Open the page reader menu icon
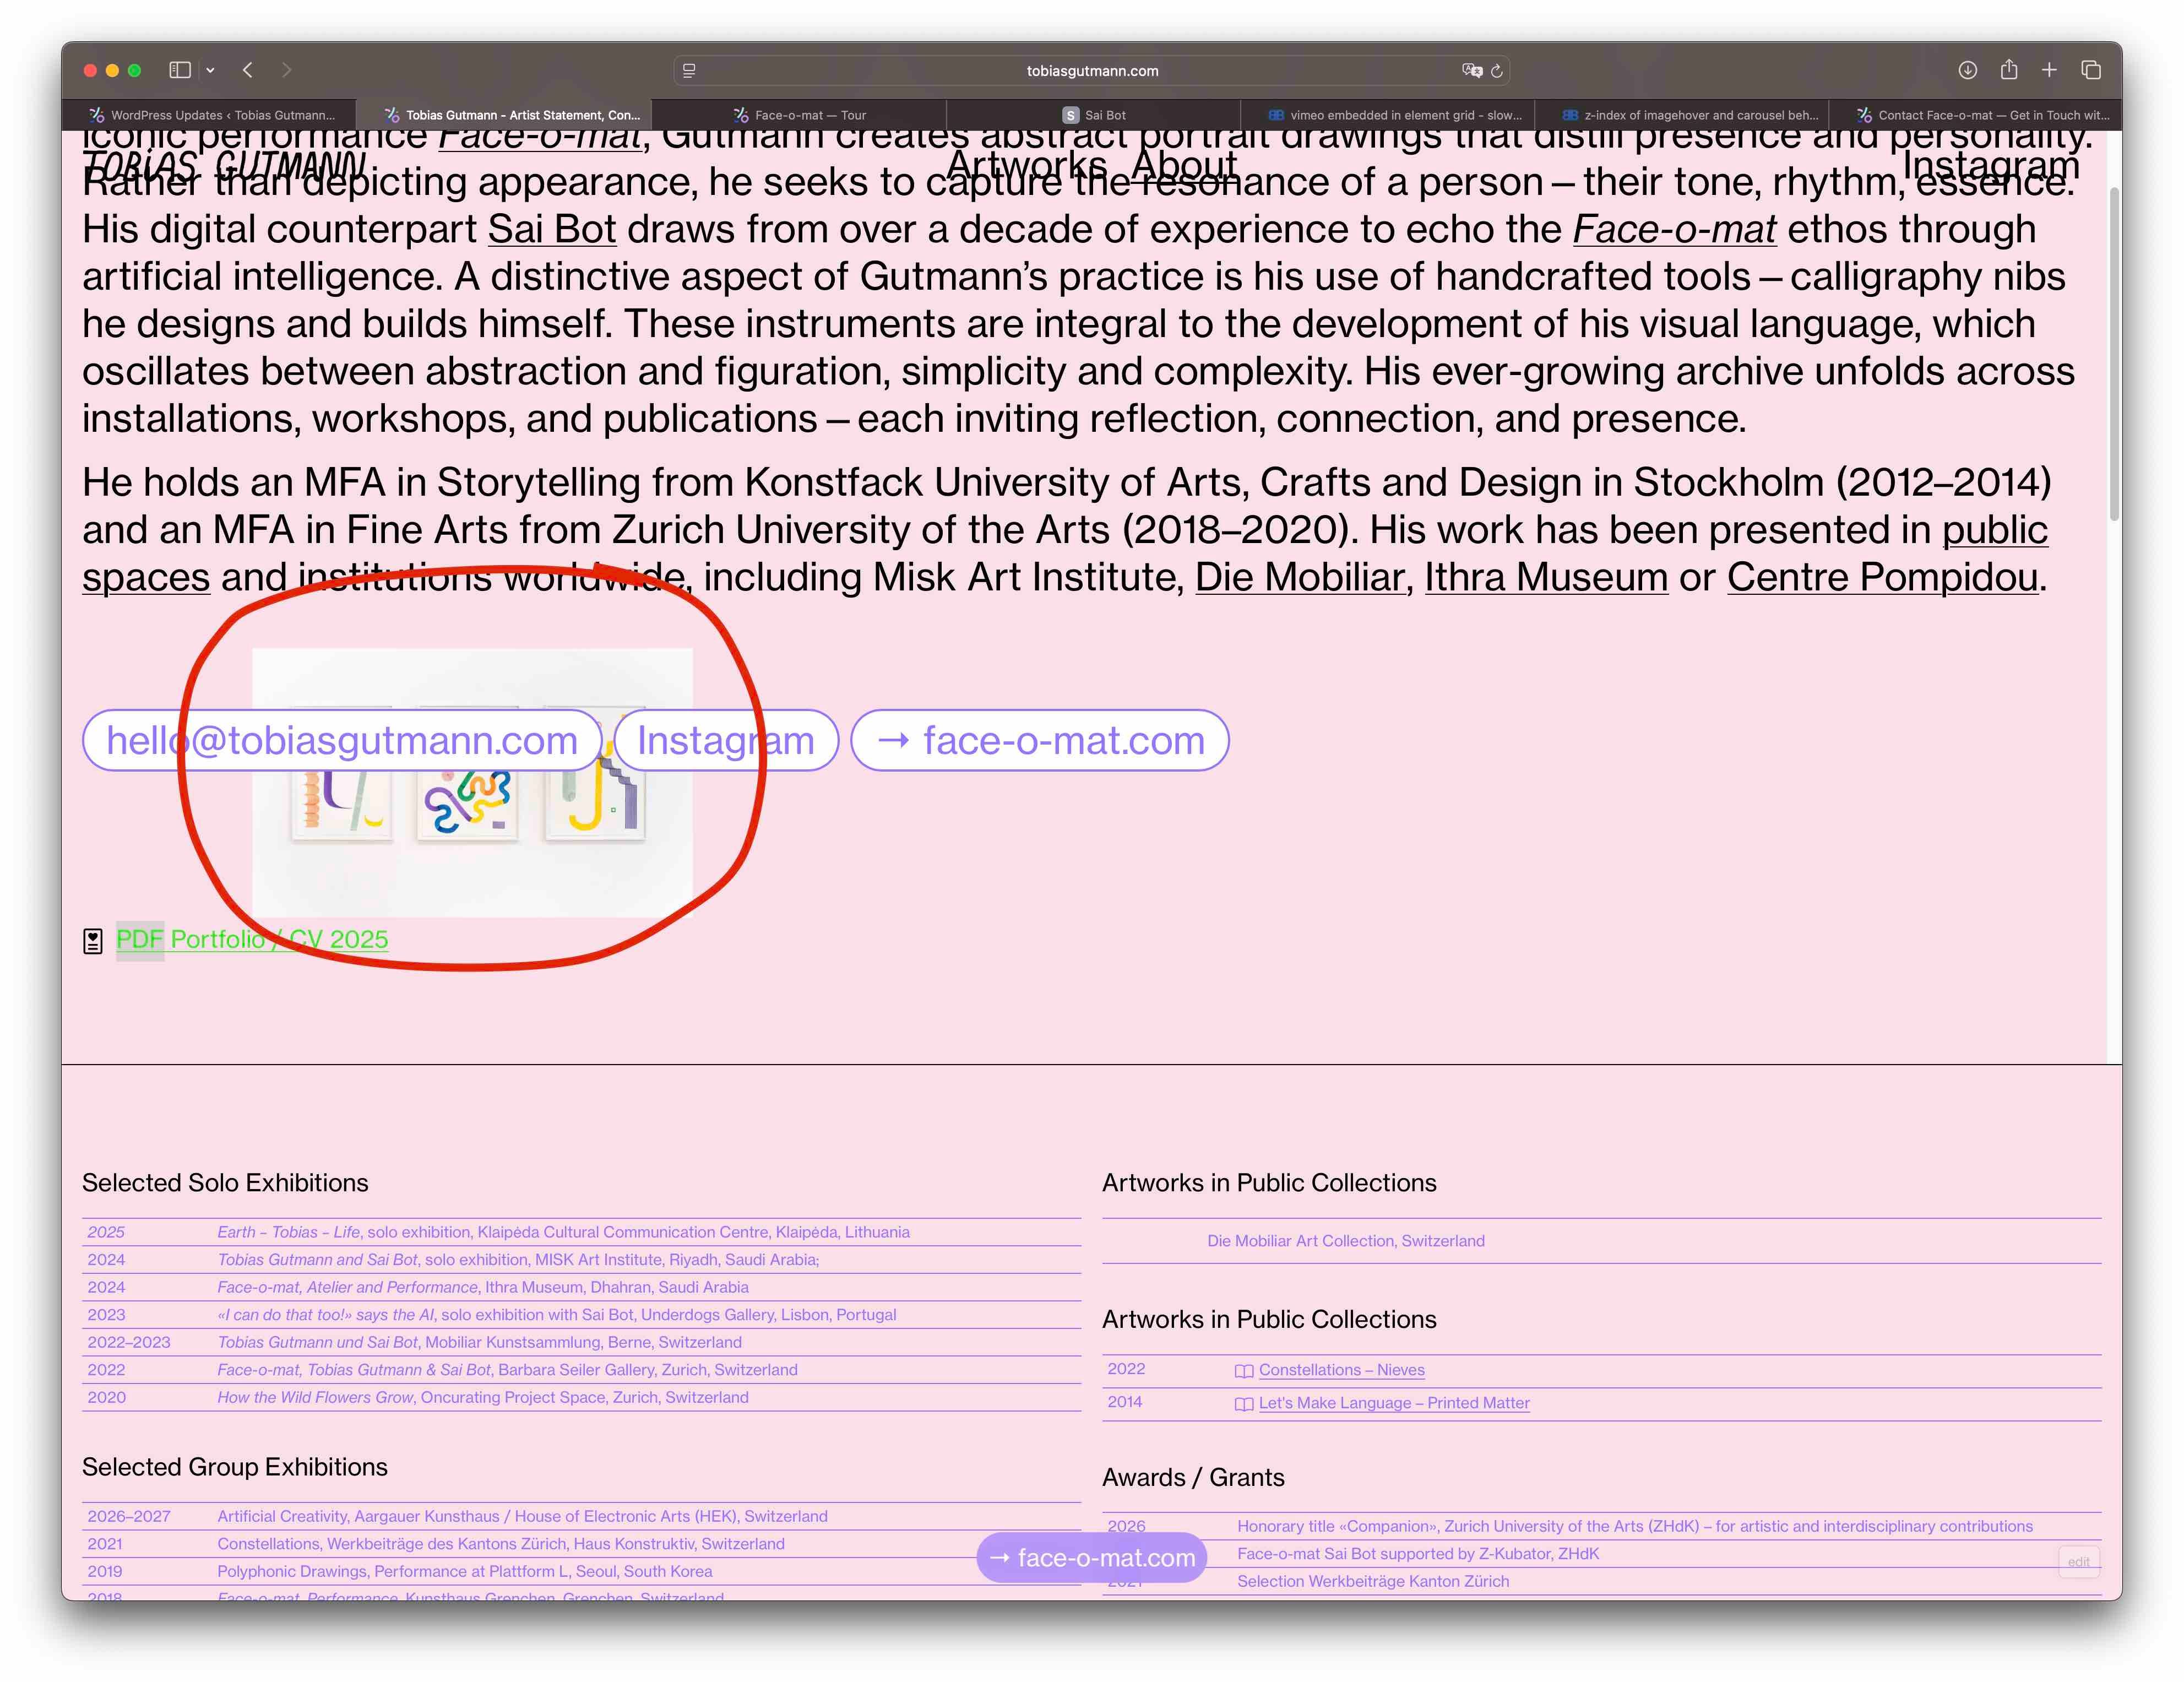Screen dimensions: 2184x1682 click(689, 70)
